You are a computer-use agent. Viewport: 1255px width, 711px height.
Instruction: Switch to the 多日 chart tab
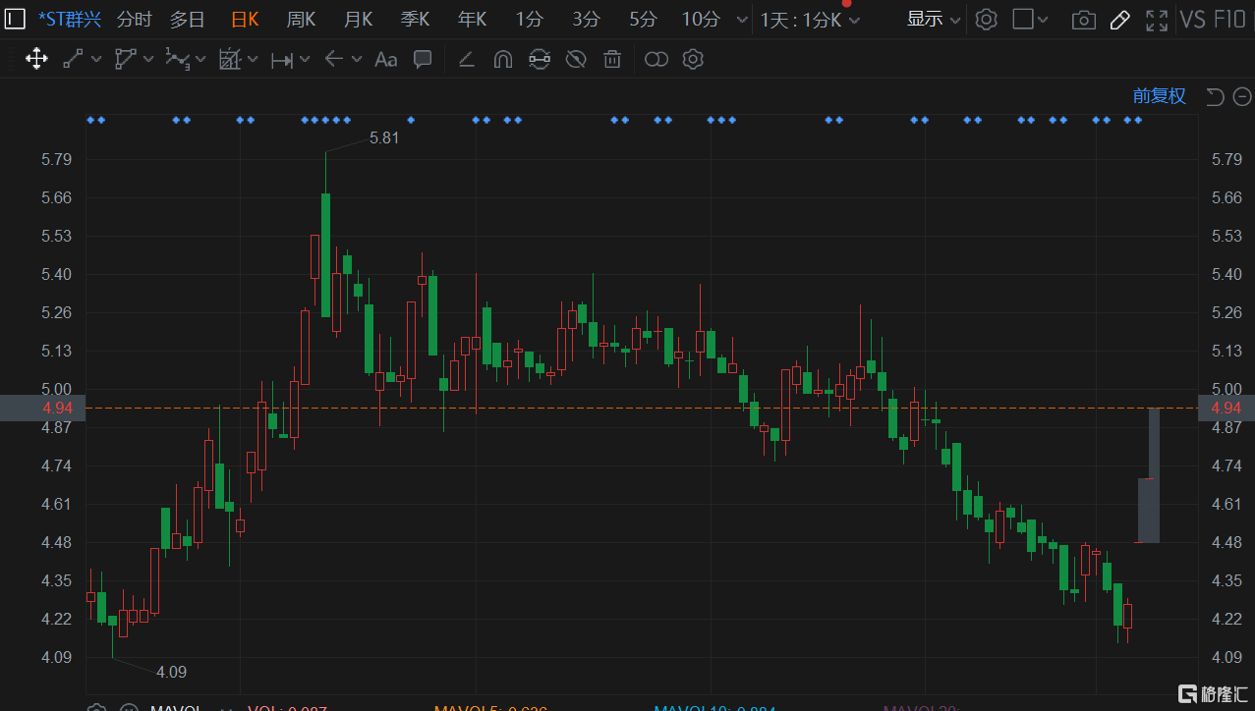point(187,19)
